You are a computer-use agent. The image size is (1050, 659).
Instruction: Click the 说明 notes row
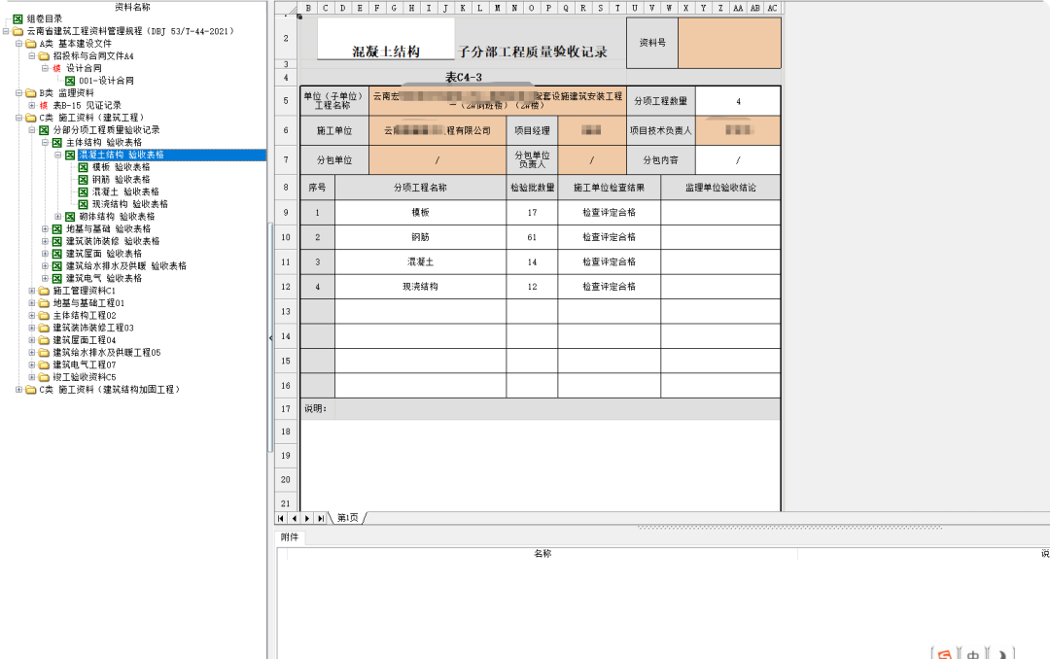[x=540, y=409]
